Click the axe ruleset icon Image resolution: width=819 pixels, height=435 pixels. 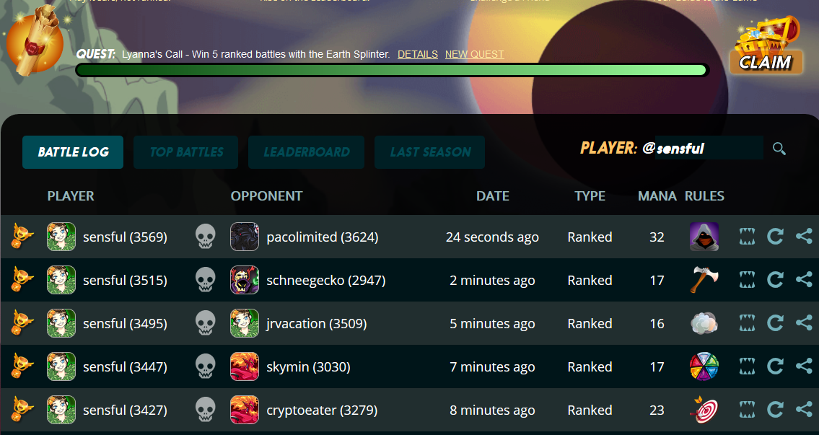coord(704,280)
